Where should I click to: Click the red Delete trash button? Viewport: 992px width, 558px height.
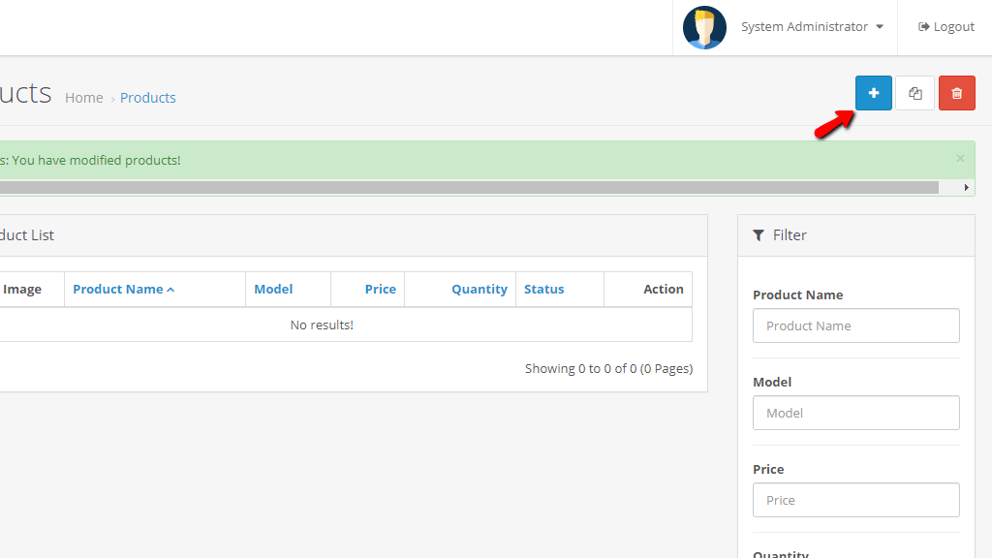[956, 93]
